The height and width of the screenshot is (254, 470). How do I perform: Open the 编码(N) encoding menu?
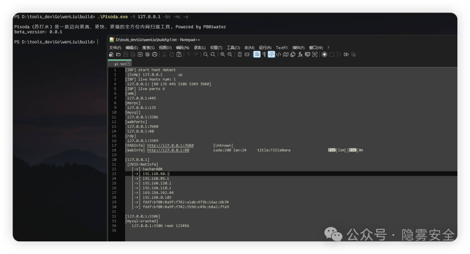(182, 47)
